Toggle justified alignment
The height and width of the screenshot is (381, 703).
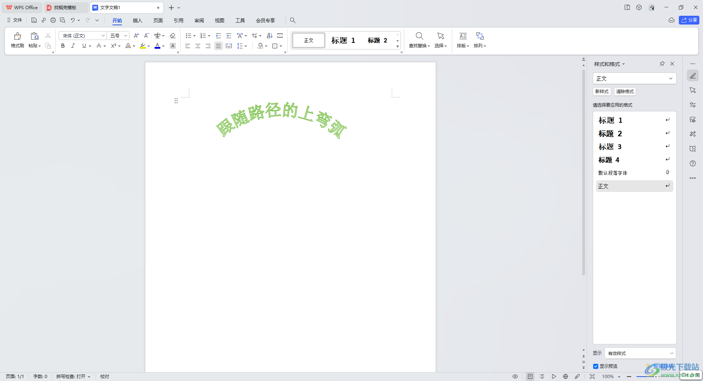[x=218, y=46]
